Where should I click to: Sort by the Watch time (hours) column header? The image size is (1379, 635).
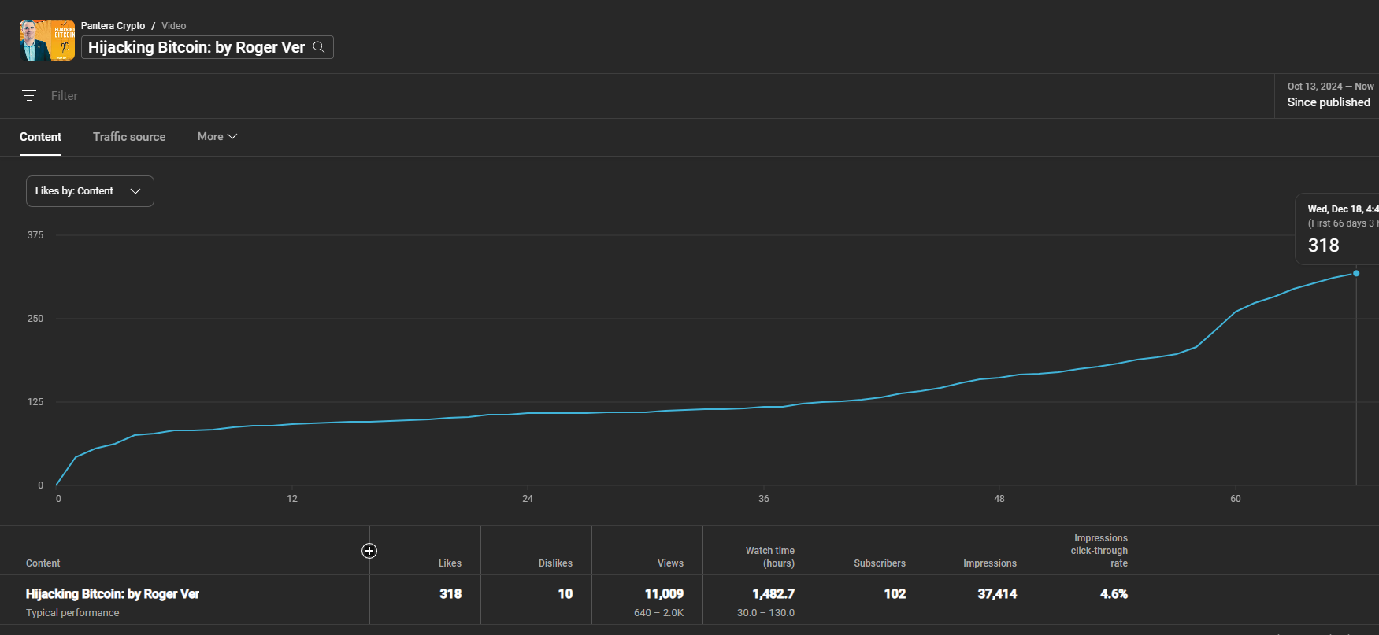(x=770, y=557)
